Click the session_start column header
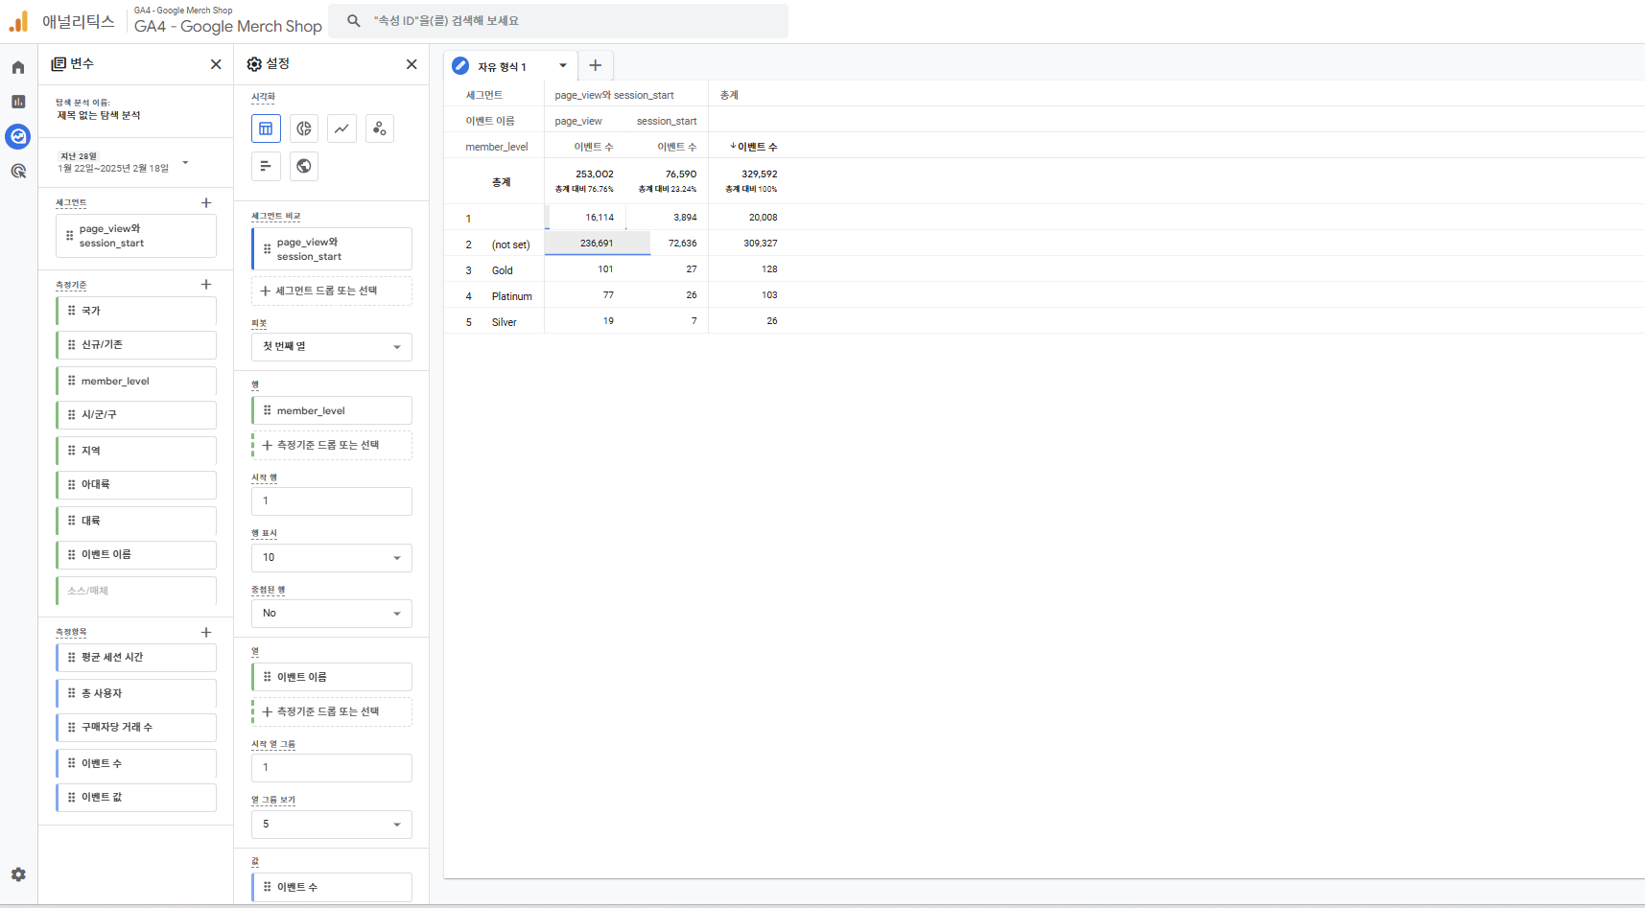This screenshot has height=908, width=1645. 667,121
